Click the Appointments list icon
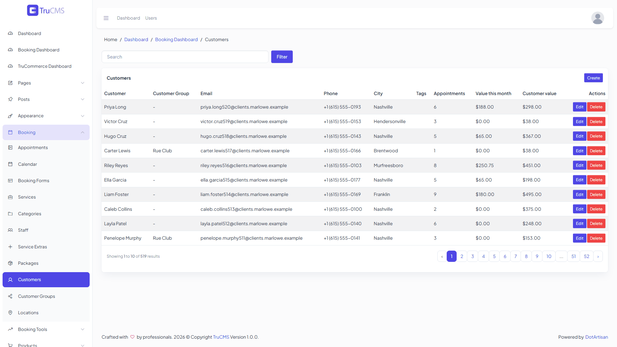Screen dimensions: 617x347 [x=10, y=147]
